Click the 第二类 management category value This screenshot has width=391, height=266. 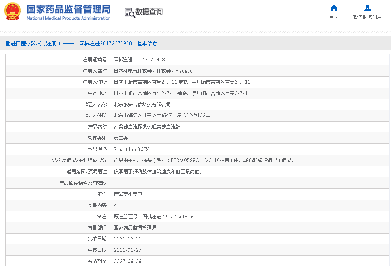(x=121, y=138)
